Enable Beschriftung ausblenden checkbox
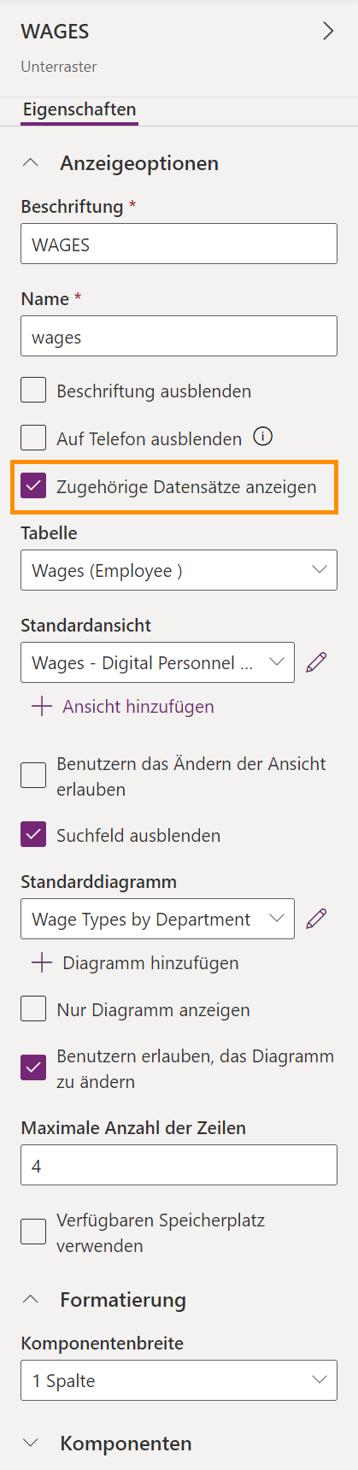This screenshot has height=1470, width=358. (33, 391)
